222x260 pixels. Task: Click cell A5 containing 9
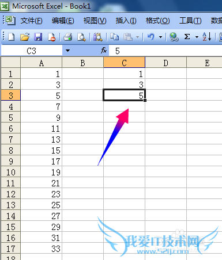point(42,117)
